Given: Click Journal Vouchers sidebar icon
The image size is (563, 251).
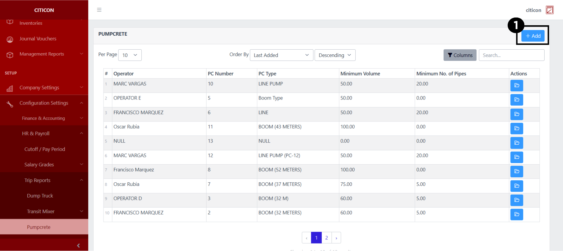Looking at the screenshot, I should (x=10, y=39).
